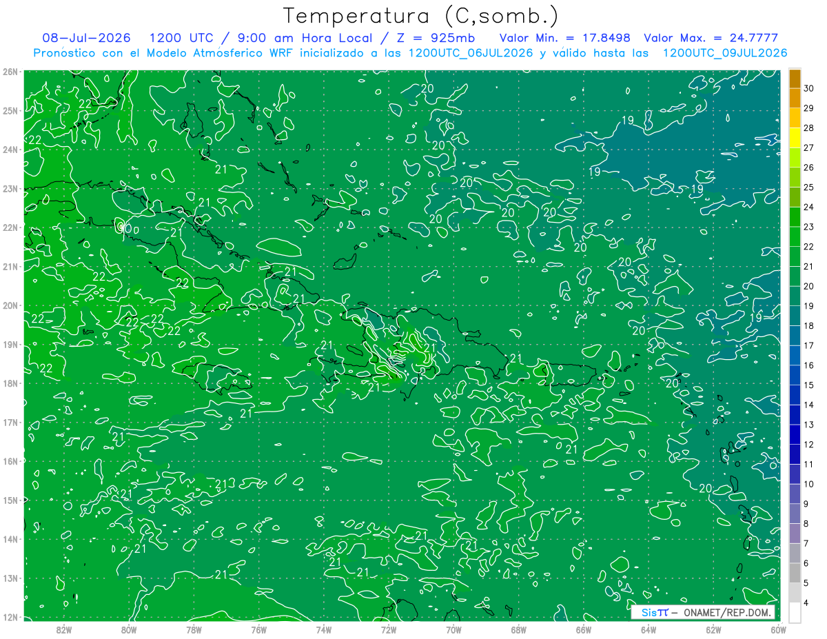Click the longitude axis label "70W"
This screenshot has height=639, width=827.
coord(453,629)
